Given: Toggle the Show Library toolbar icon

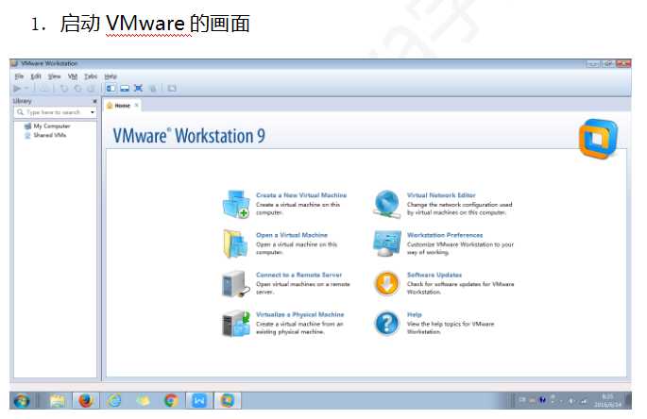Looking at the screenshot, I should click(111, 88).
